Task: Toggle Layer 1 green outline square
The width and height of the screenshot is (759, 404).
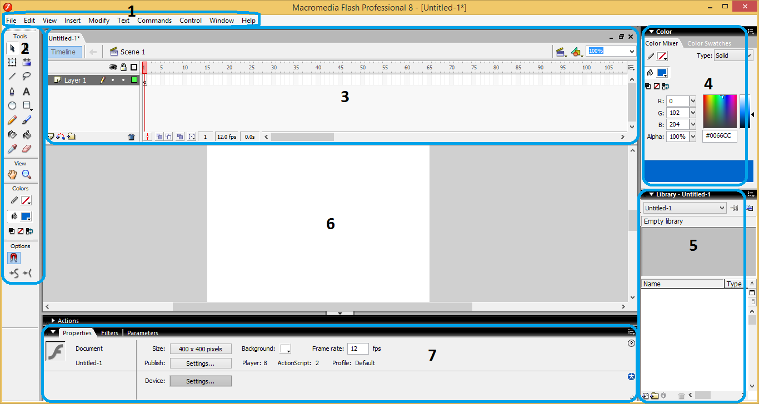Action: 134,80
